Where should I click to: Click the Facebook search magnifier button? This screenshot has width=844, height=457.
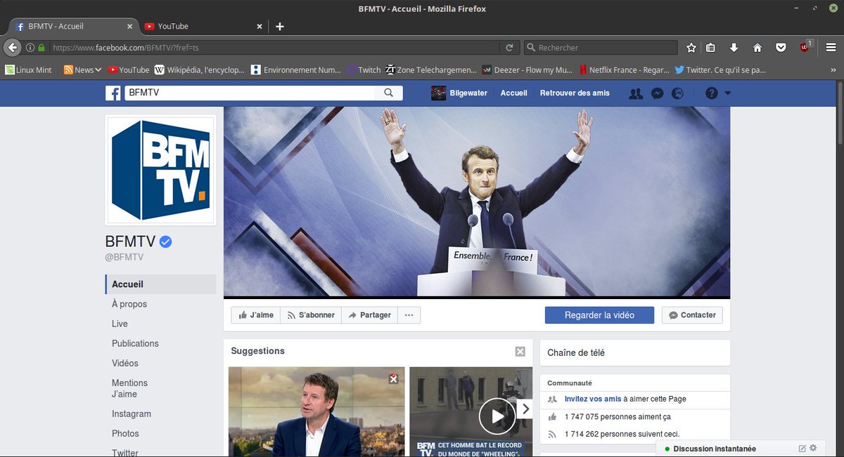click(388, 93)
